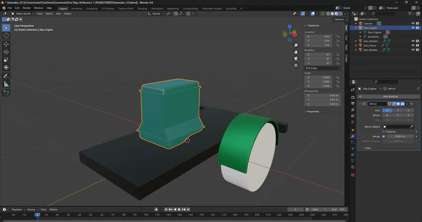Select the Measure tool

pyautogui.click(x=6, y=84)
